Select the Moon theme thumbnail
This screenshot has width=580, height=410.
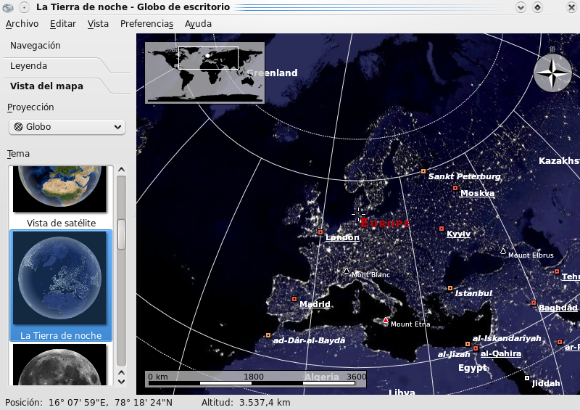[x=60, y=364]
